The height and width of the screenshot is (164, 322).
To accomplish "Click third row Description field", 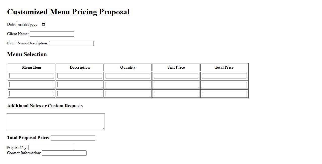I will click(x=80, y=93).
